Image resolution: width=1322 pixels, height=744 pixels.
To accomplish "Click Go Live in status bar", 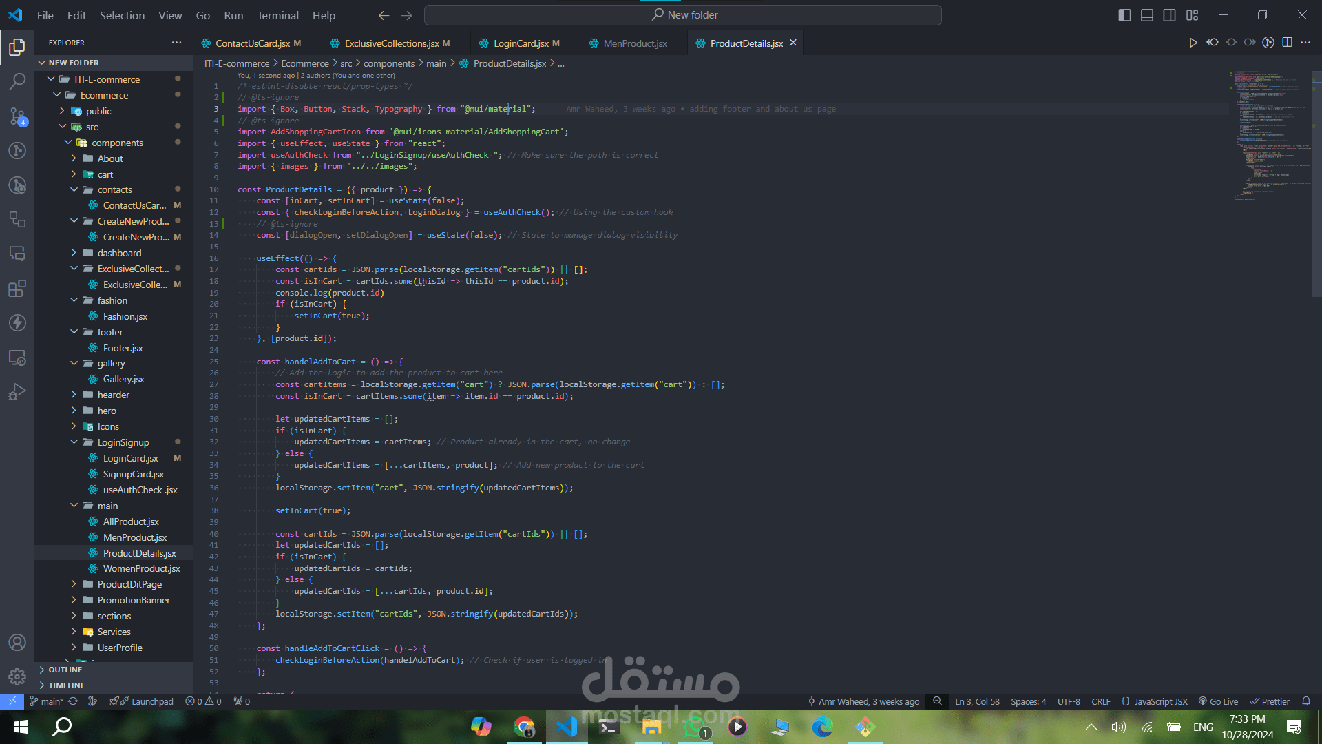I will 1218,701.
